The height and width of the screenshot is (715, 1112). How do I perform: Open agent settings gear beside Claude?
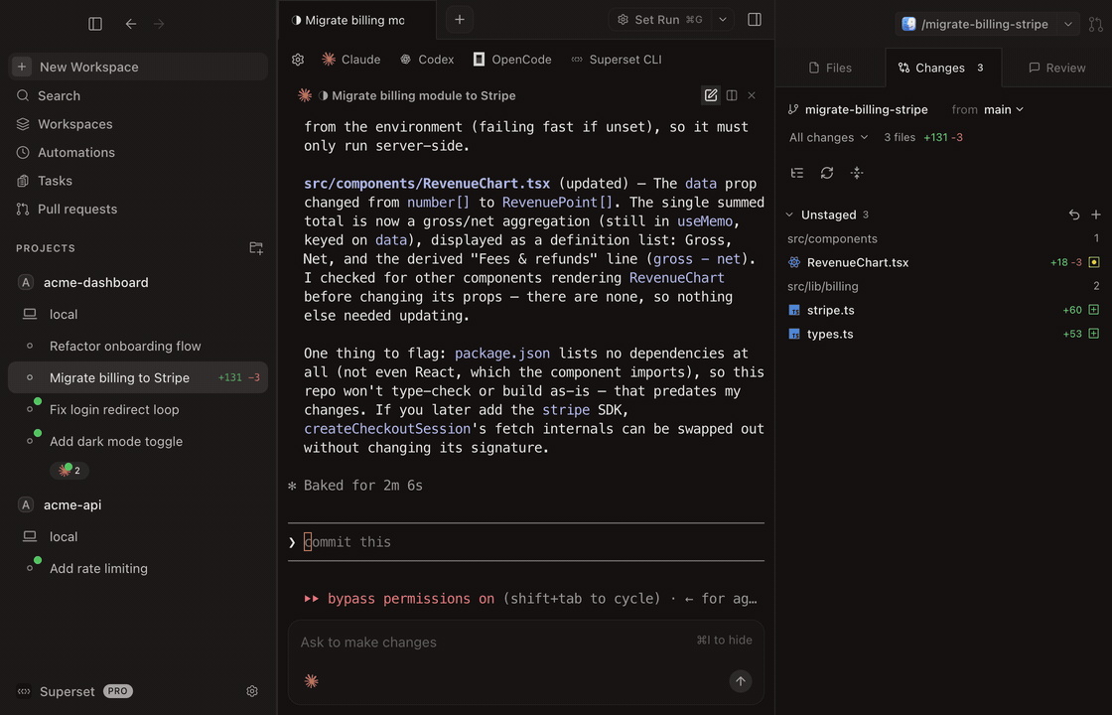(x=298, y=60)
